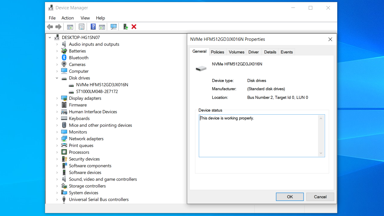Select the Monitors category icon

(x=64, y=132)
